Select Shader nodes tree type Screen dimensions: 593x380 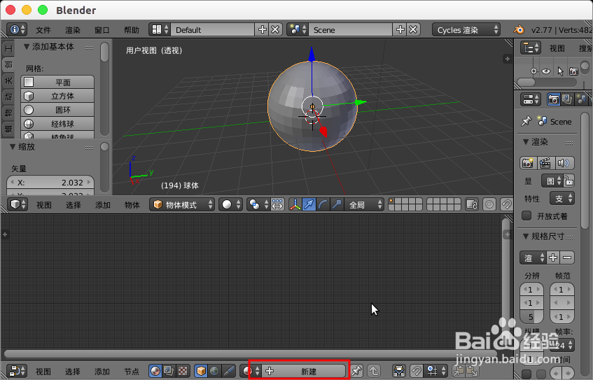[x=155, y=372]
